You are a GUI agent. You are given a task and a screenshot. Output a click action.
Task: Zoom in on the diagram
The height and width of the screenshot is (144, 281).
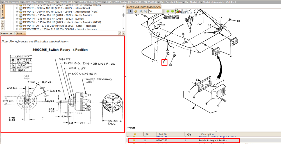(x=141, y=11)
